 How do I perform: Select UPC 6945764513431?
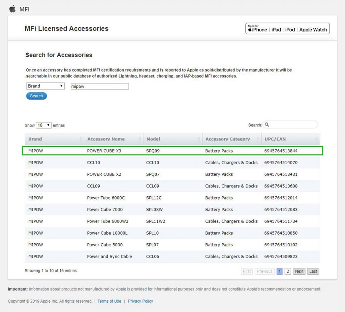click(281, 174)
